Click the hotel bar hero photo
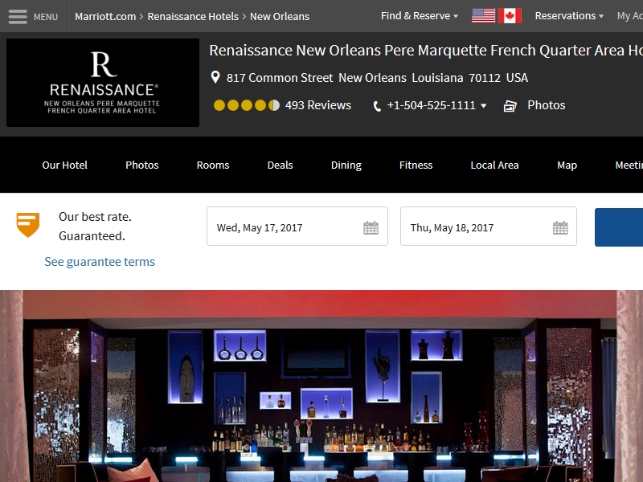Screen dimensions: 643x482 (321, 386)
